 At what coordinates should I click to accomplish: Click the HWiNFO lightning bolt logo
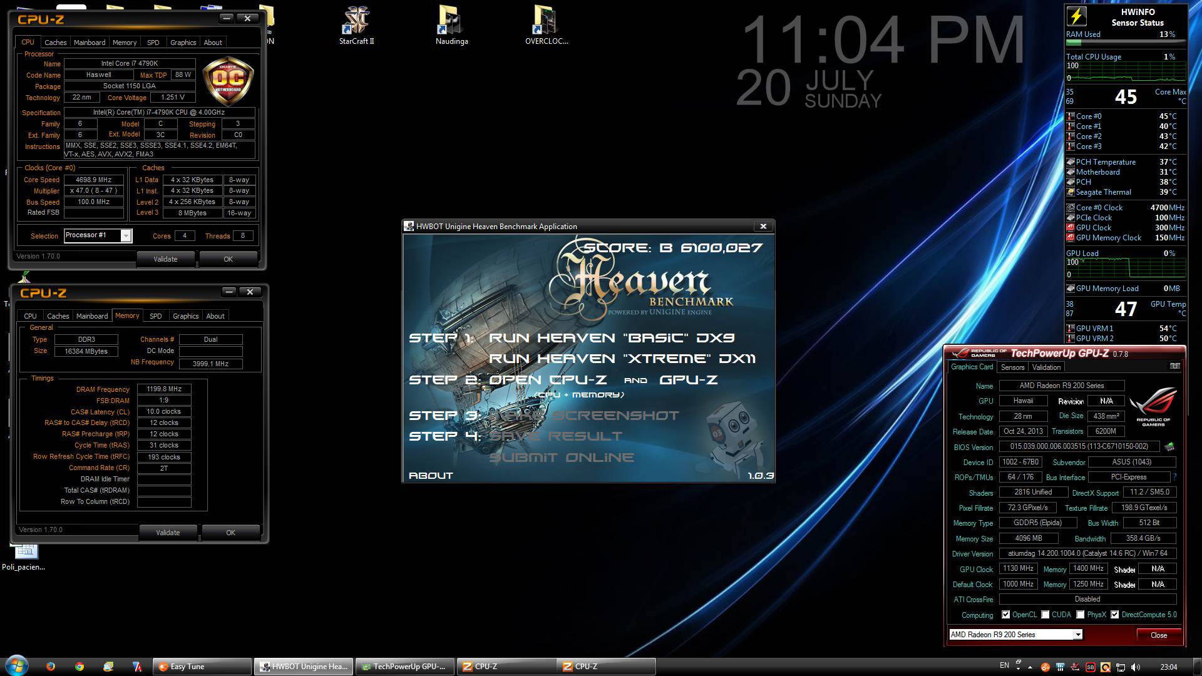coord(1076,17)
